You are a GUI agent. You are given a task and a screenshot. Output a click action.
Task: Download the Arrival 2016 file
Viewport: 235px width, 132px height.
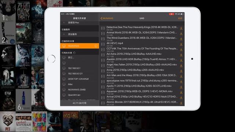pyautogui.click(x=181, y=98)
